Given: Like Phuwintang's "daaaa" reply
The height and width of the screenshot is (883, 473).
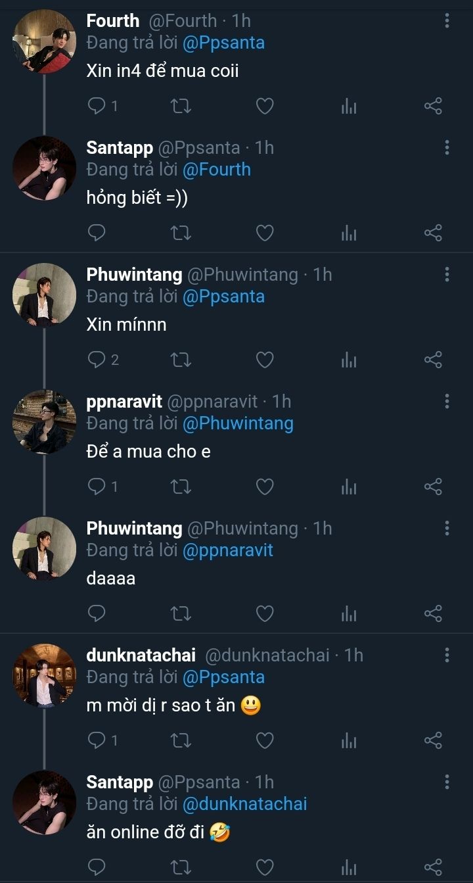Looking at the screenshot, I should pyautogui.click(x=264, y=613).
